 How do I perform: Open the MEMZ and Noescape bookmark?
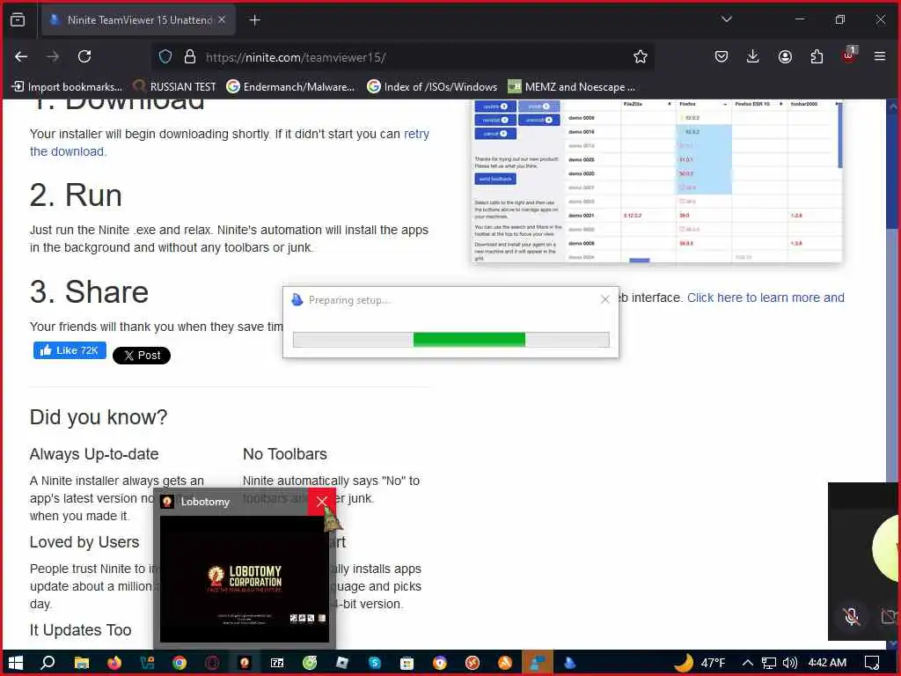[x=572, y=87]
